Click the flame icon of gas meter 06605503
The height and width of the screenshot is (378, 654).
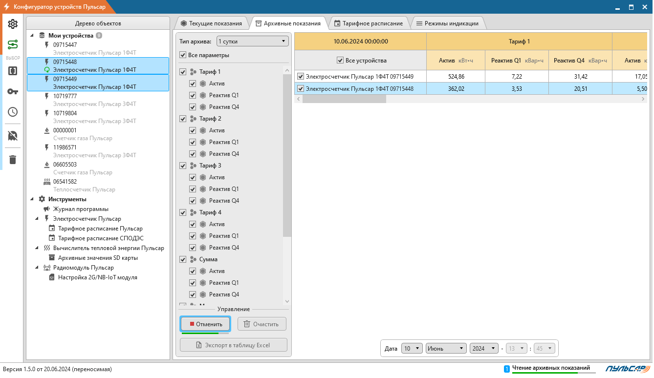(x=47, y=165)
